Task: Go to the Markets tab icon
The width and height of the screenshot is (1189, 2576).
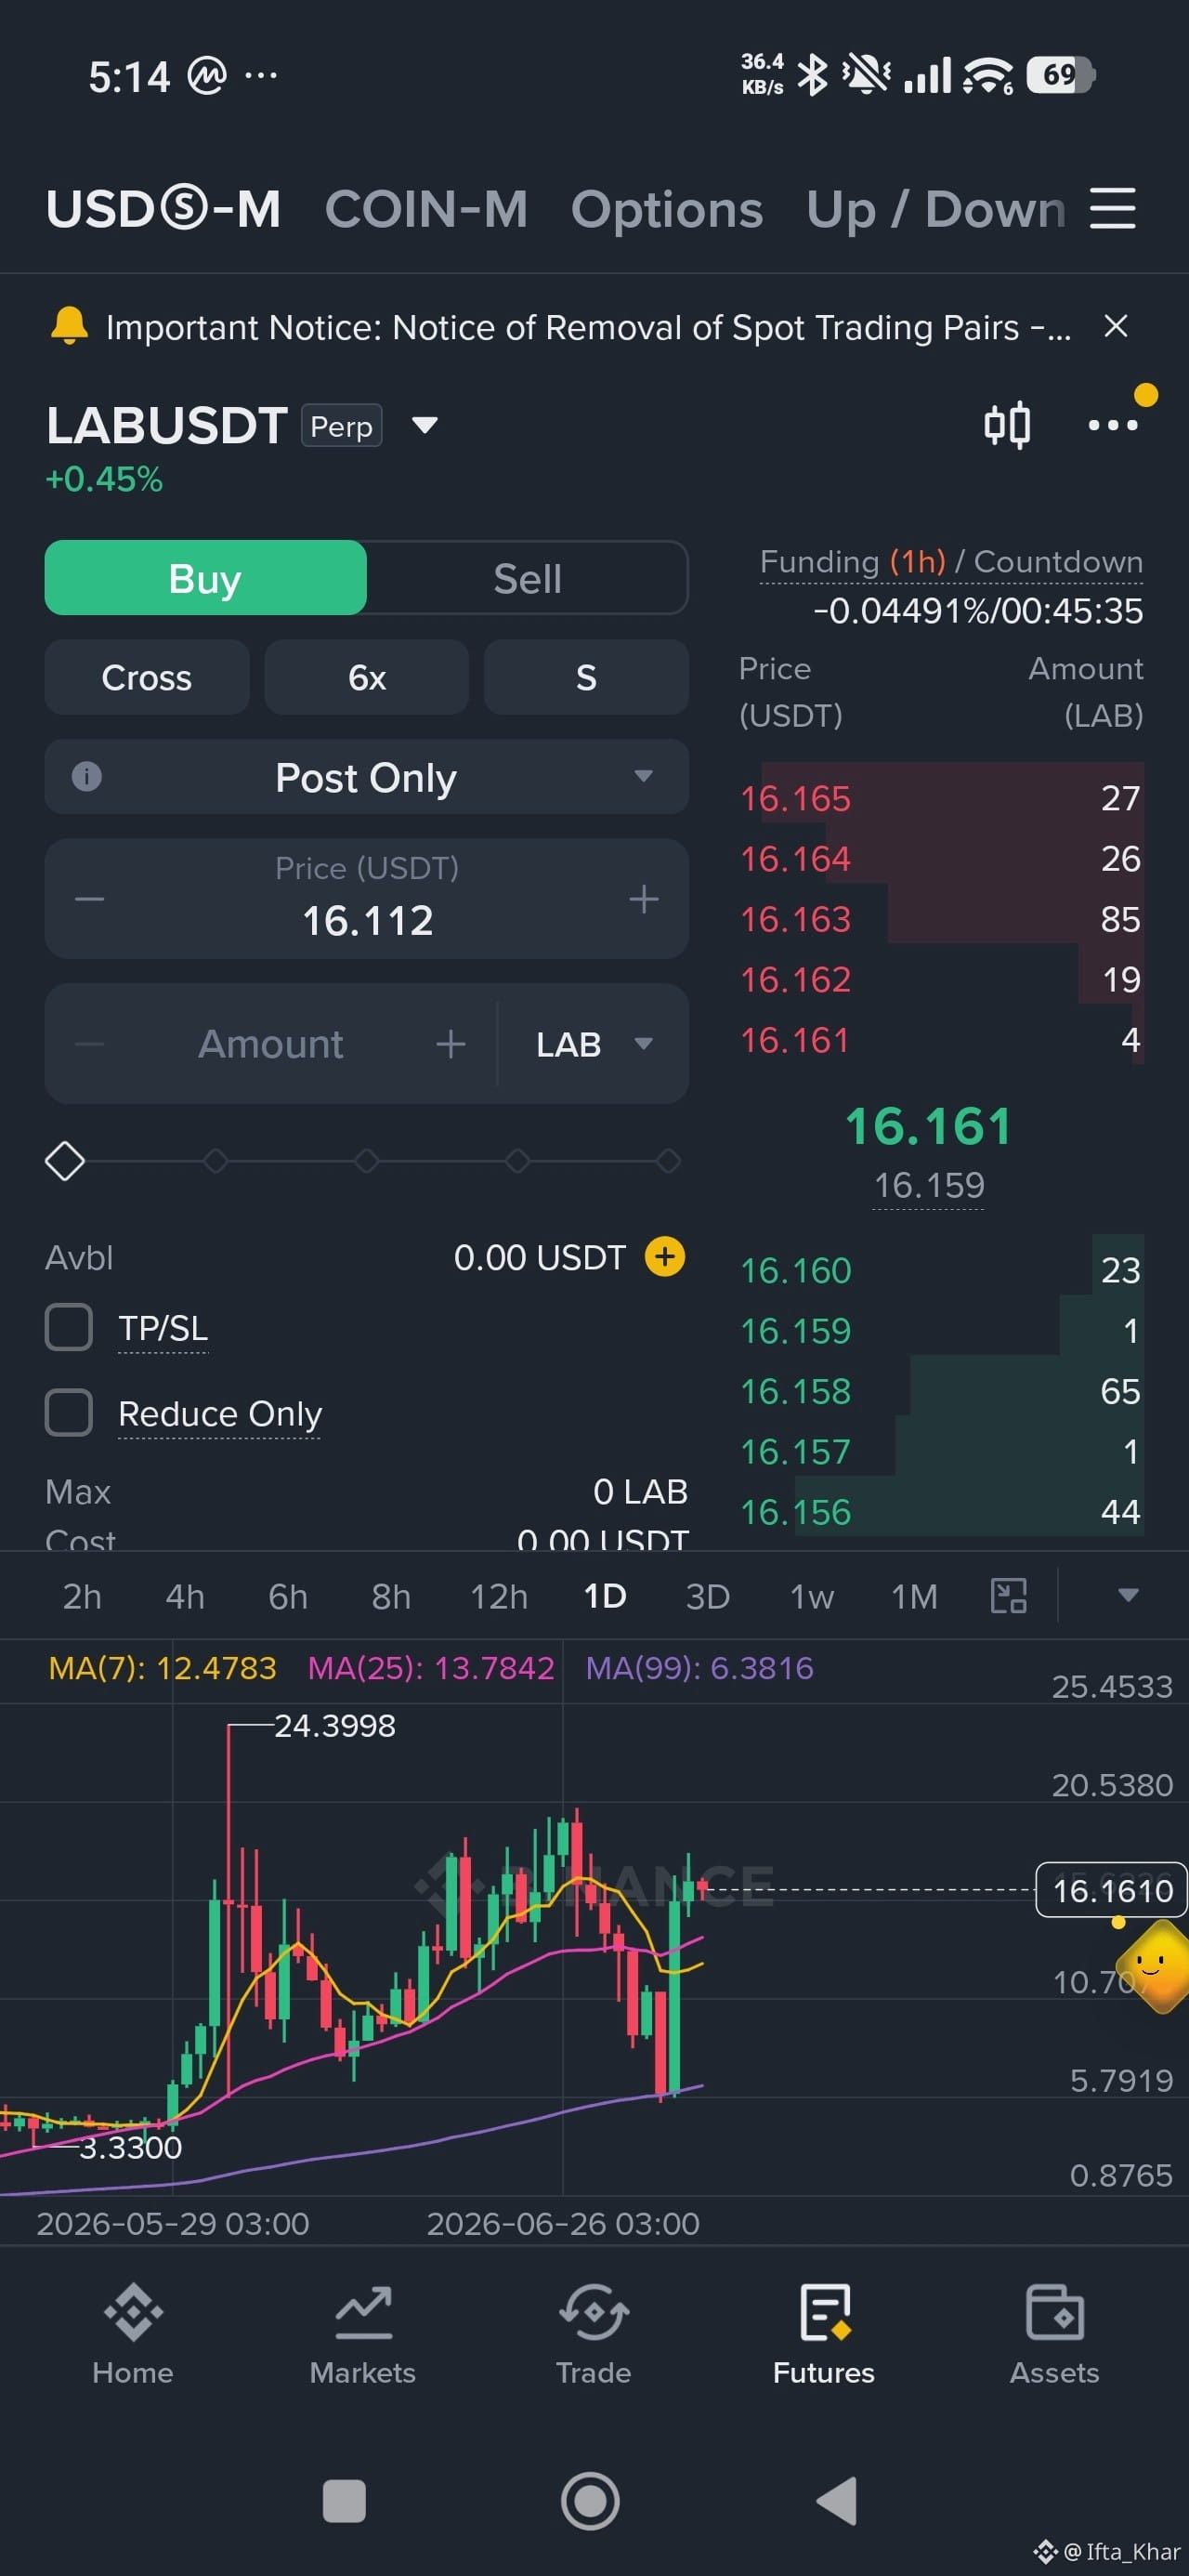Action: pos(363,2314)
